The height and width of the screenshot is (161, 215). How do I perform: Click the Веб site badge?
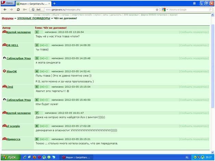pos(37,10)
